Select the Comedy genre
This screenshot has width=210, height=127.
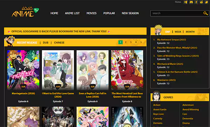coord(157,119)
